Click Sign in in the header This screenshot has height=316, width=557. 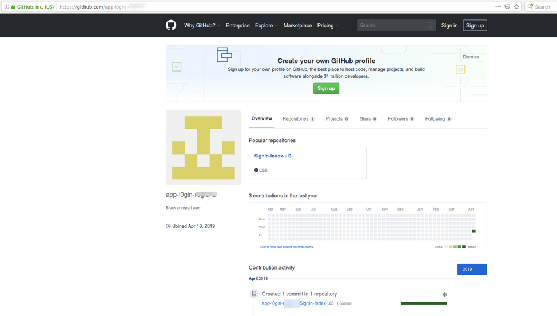[x=449, y=26]
